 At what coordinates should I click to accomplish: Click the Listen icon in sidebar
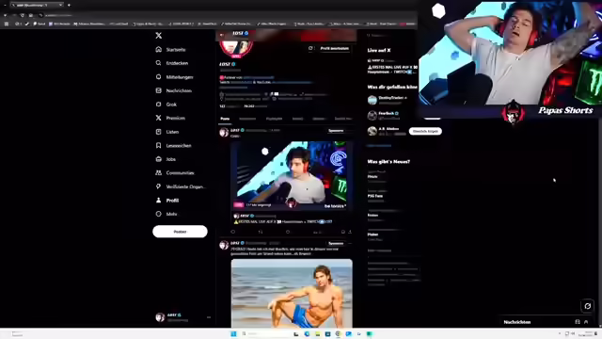point(159,132)
